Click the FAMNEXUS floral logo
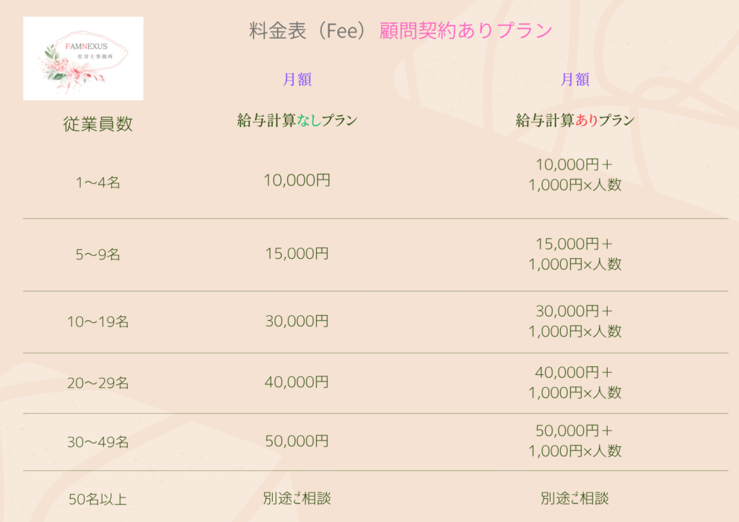739x522 pixels. (83, 58)
